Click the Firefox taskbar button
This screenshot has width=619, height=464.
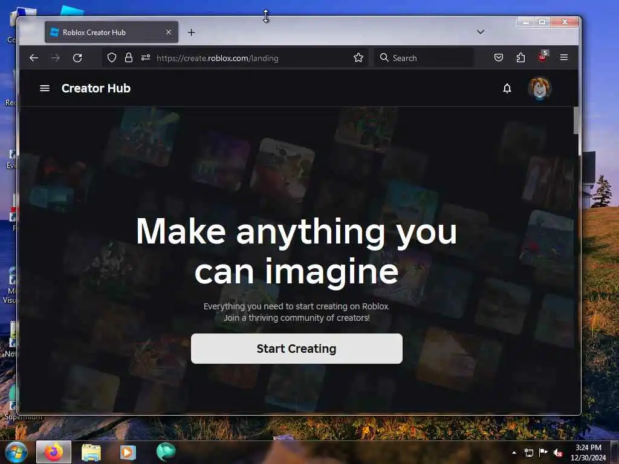tap(54, 452)
